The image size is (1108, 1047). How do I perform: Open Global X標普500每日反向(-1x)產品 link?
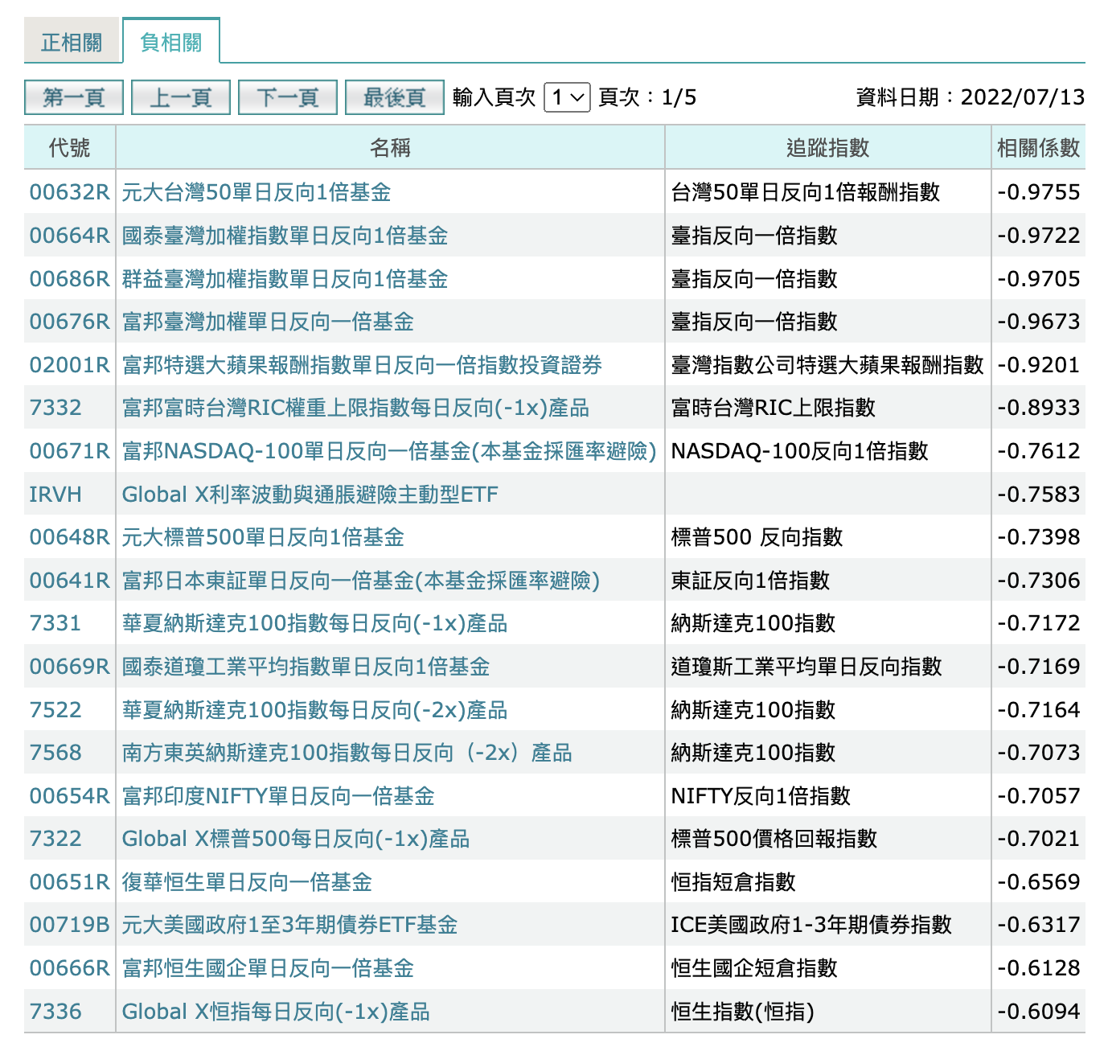(296, 839)
